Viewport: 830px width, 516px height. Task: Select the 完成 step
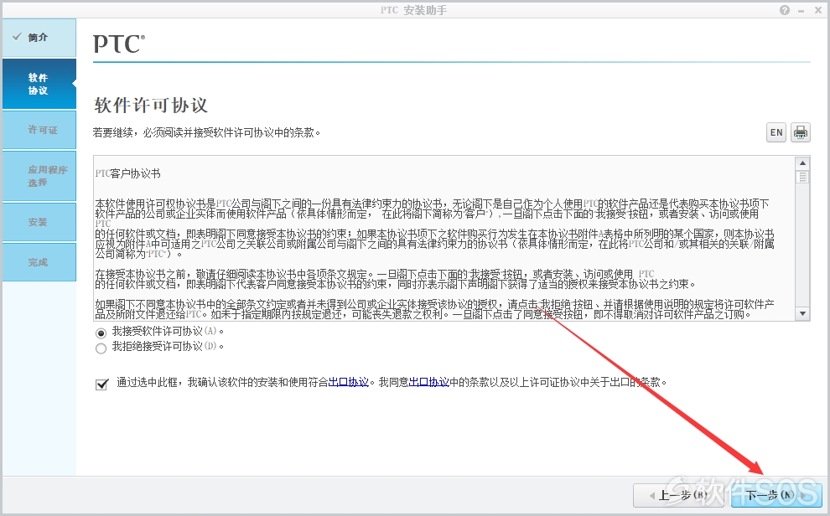pos(39,262)
